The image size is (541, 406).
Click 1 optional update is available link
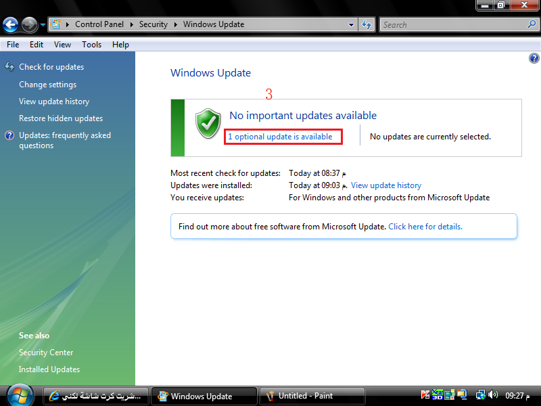[280, 137]
